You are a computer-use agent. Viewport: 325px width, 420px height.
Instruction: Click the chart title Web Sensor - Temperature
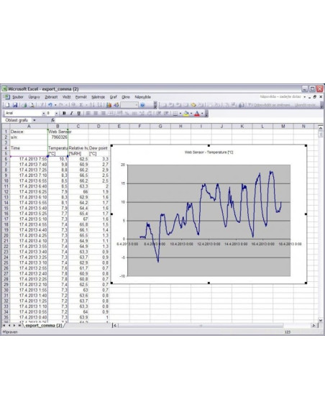[x=209, y=152]
